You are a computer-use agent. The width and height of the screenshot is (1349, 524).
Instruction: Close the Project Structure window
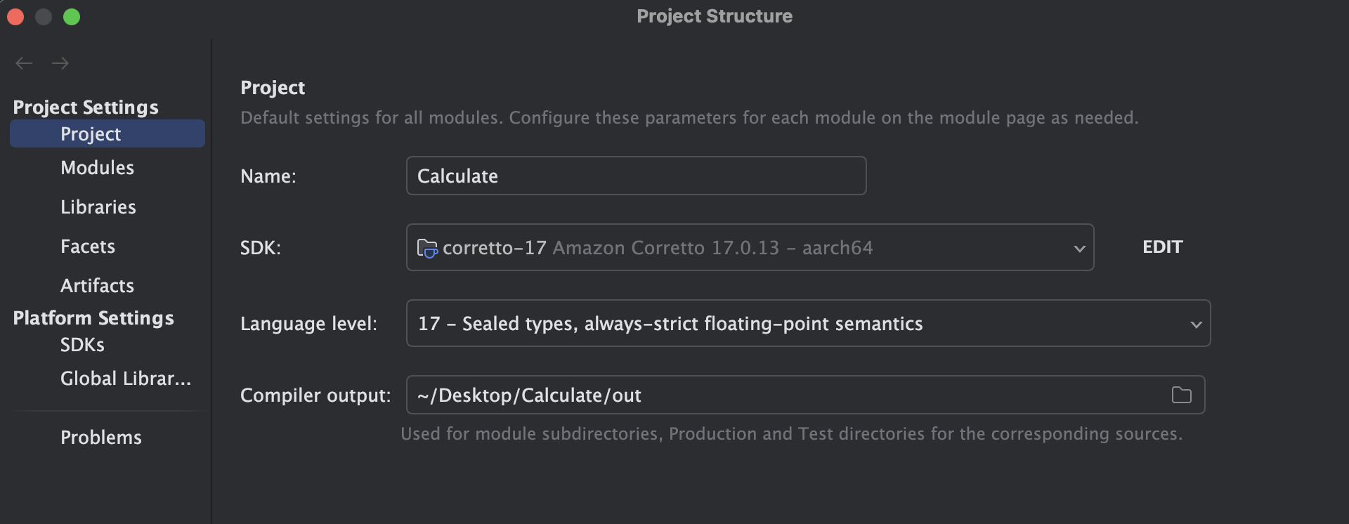tap(15, 17)
